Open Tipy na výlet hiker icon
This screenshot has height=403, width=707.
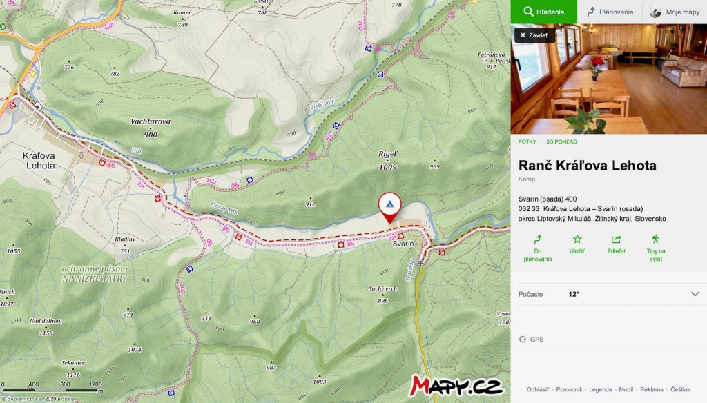coord(656,239)
